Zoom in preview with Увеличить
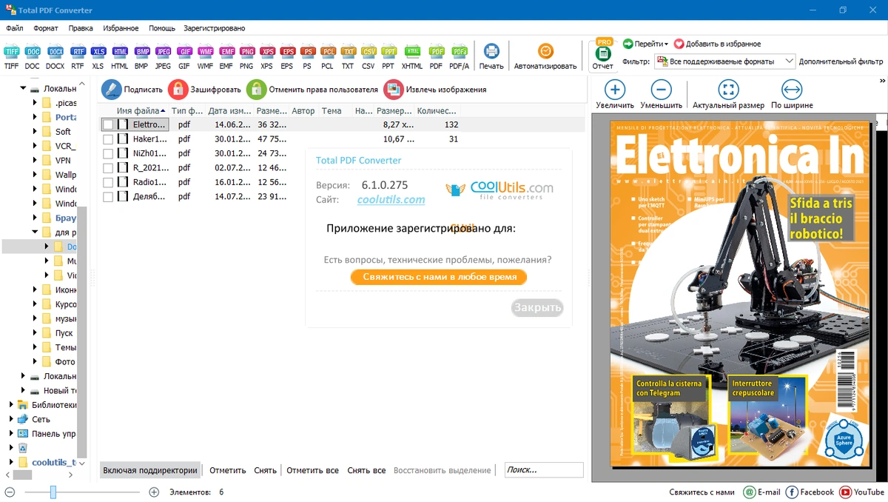The image size is (888, 502). 615,96
